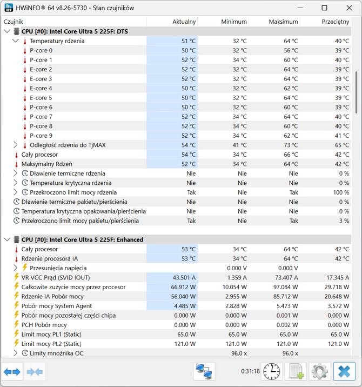Click lightning icon beside Pobór mocy System Agent
This screenshot has height=387, width=362.
(x=16, y=305)
